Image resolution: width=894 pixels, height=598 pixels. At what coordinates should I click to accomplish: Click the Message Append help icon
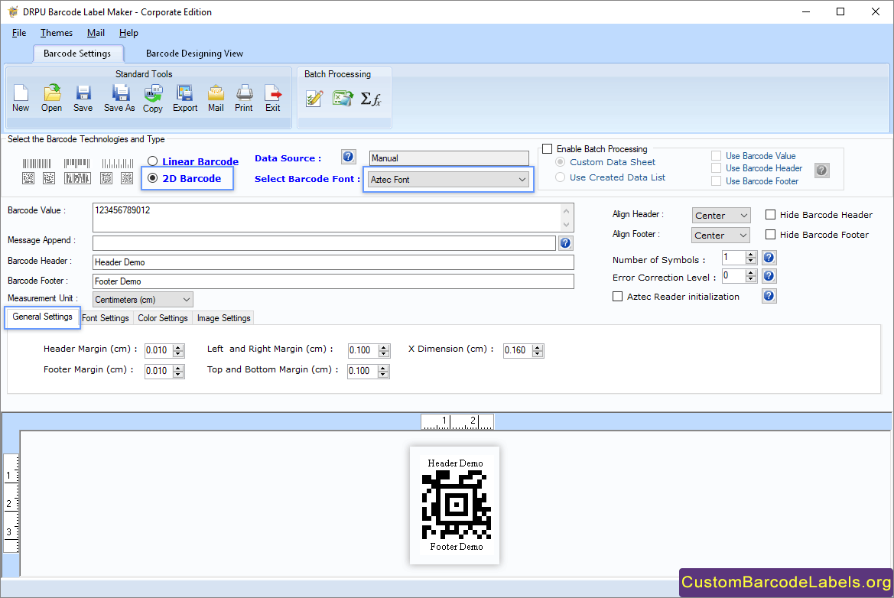click(565, 243)
